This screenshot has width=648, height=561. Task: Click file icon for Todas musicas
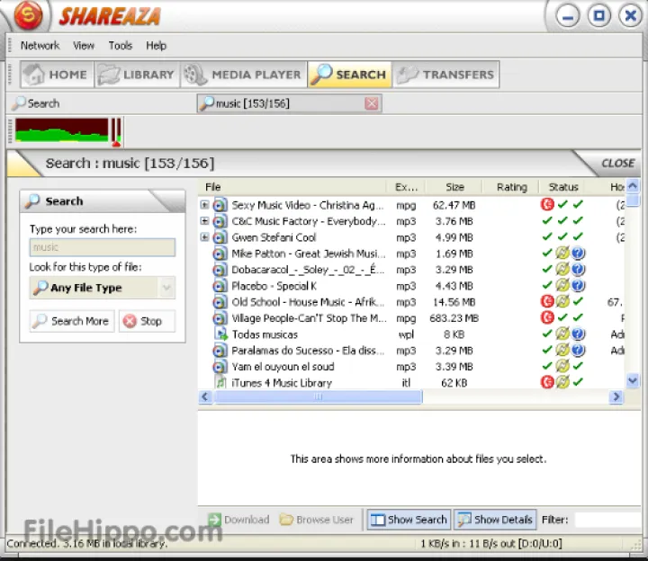coord(220,334)
